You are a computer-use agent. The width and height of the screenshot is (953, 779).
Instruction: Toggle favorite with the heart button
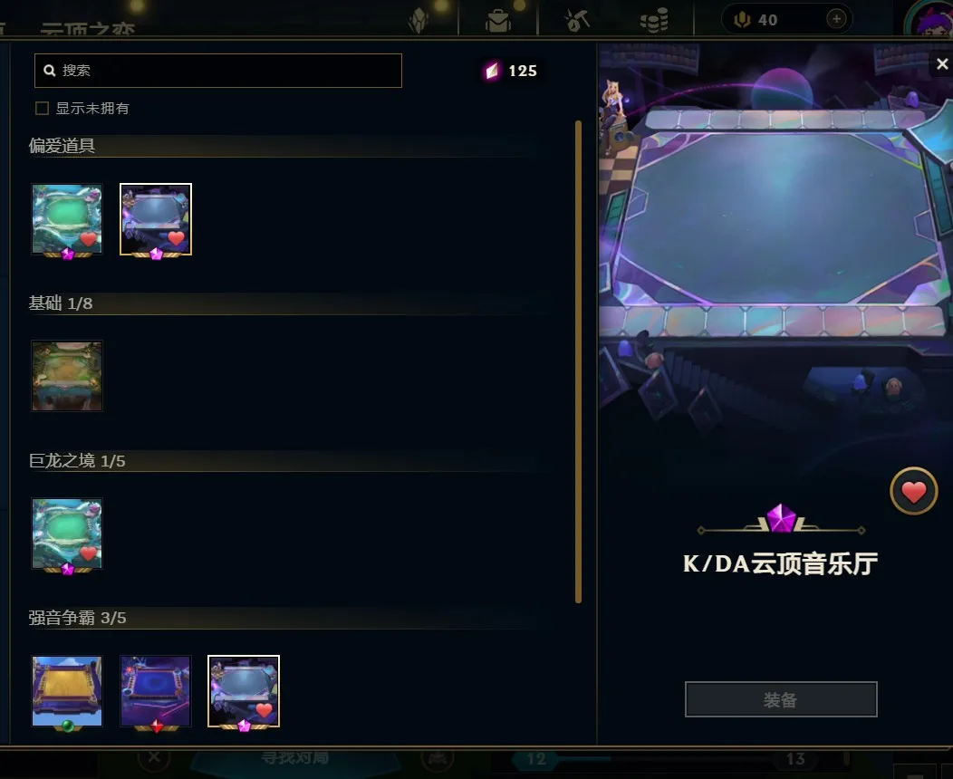pos(913,491)
